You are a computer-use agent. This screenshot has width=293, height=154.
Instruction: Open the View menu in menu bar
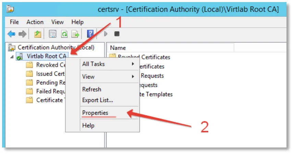tap(58, 22)
